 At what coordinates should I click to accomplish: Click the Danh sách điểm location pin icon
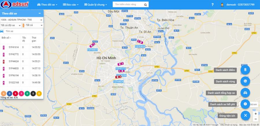(x=245, y=70)
